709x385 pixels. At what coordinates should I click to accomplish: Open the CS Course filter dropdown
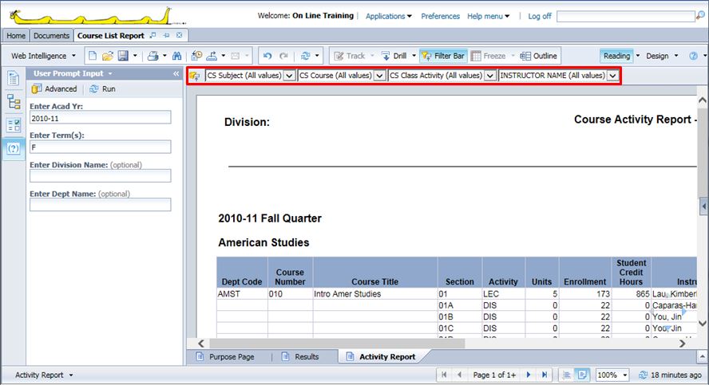380,76
